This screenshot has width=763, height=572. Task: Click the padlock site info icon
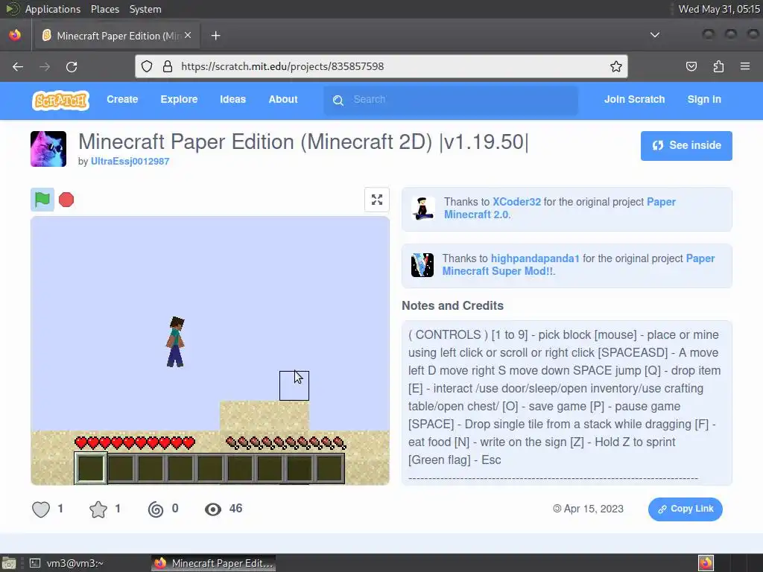click(168, 66)
